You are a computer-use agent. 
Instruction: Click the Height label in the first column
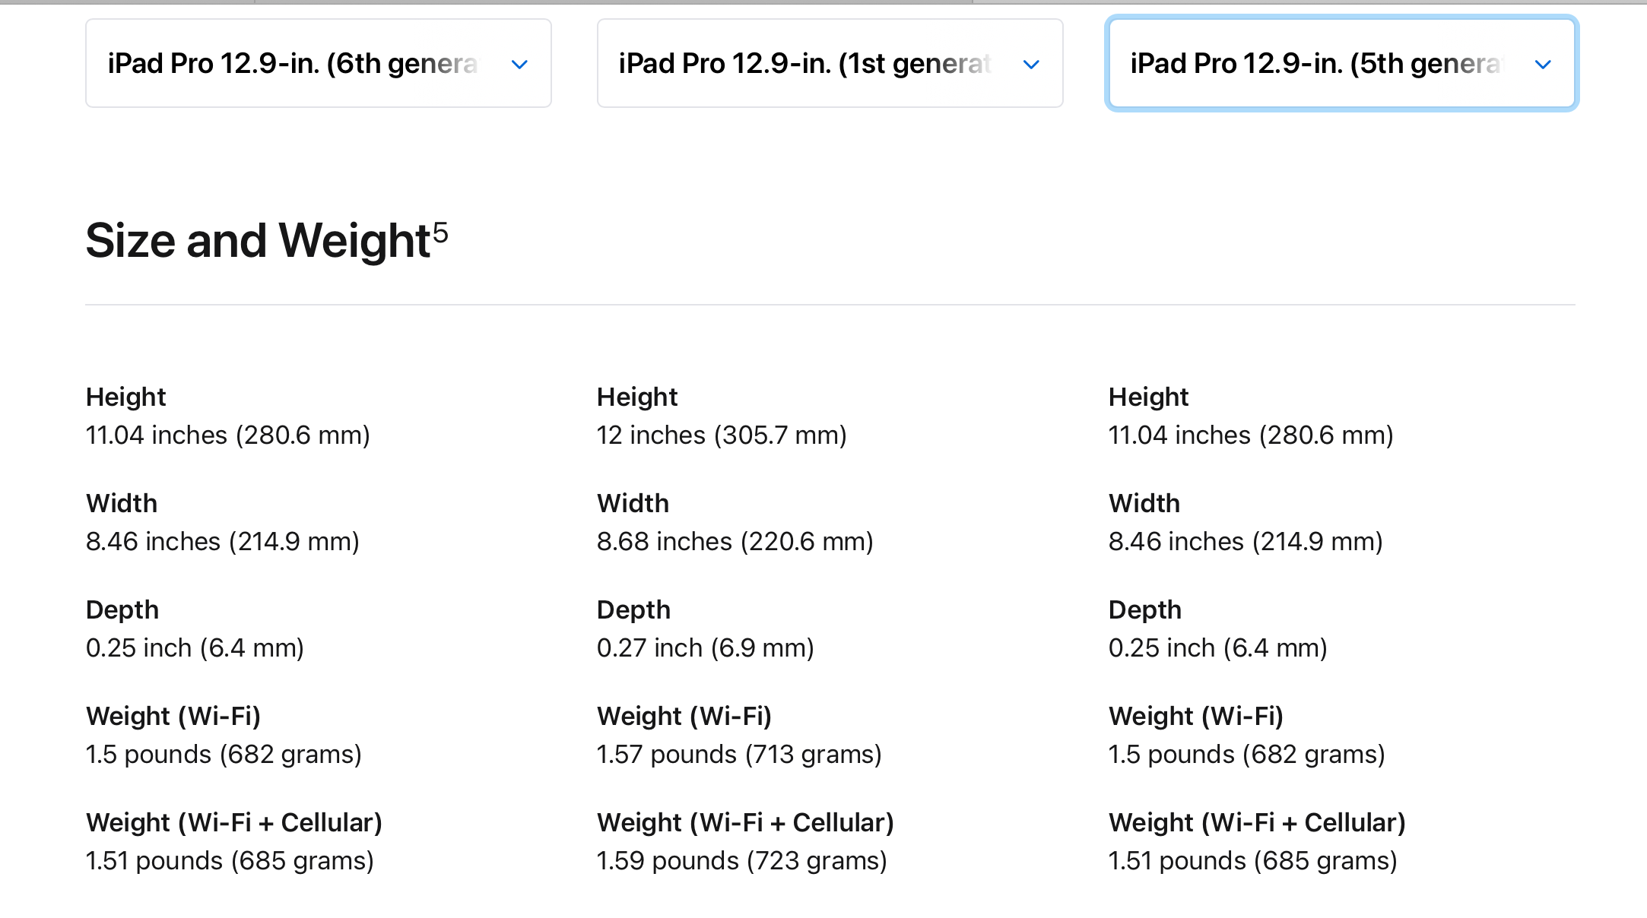[x=125, y=397]
